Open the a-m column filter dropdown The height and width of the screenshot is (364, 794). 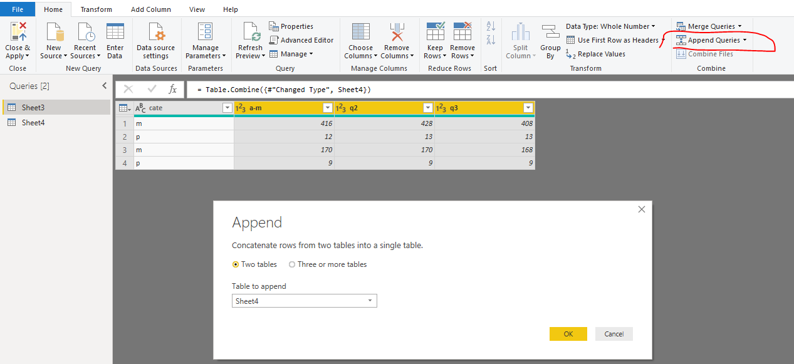[x=328, y=108]
